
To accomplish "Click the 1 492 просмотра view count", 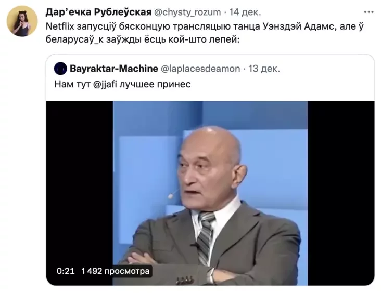I will point(116,271).
